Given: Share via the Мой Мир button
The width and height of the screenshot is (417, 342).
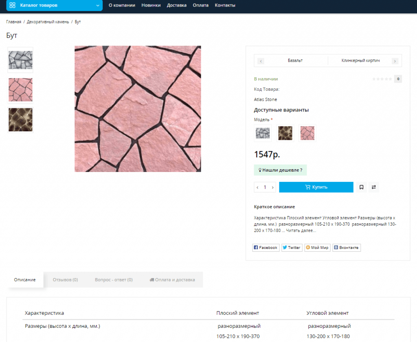Looking at the screenshot, I should [x=317, y=248].
